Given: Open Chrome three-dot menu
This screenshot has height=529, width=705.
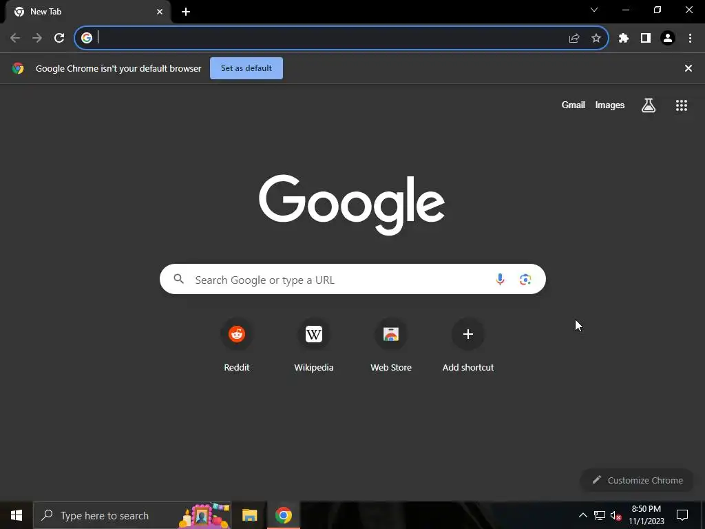Looking at the screenshot, I should 690,39.
